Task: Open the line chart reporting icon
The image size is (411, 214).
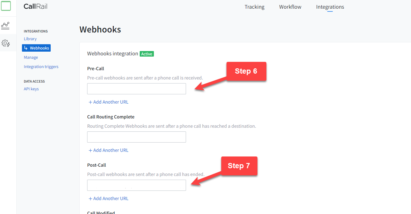Action: 5,25
